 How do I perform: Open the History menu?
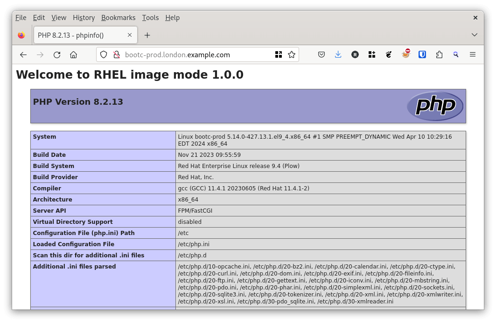point(84,18)
